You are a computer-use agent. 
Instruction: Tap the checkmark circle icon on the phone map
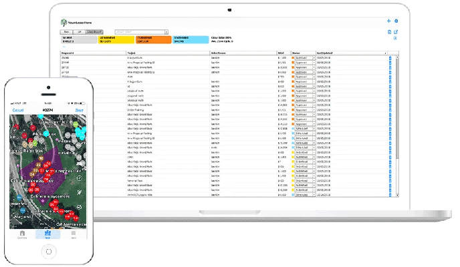pyautogui.click(x=79, y=207)
